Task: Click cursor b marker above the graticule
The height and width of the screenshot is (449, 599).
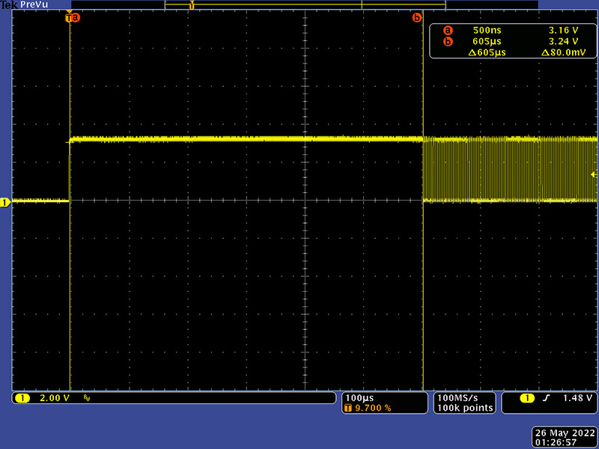Action: [x=417, y=17]
